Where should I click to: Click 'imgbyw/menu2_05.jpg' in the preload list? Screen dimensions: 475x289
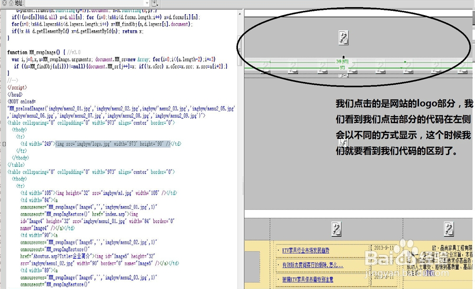click(x=214, y=109)
